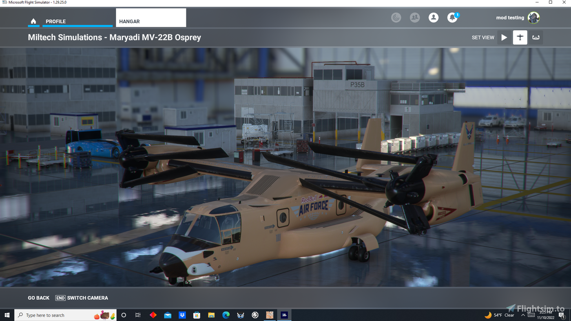Viewport: 571px width, 321px height.
Task: Open File Explorer from the taskbar
Action: [211, 314]
